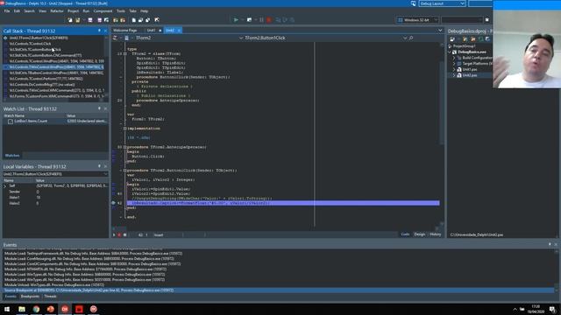Screen dimensions: 561x315
Task: Select Vcl.Controls.TControl.Click call stack entry
Action: (31, 44)
